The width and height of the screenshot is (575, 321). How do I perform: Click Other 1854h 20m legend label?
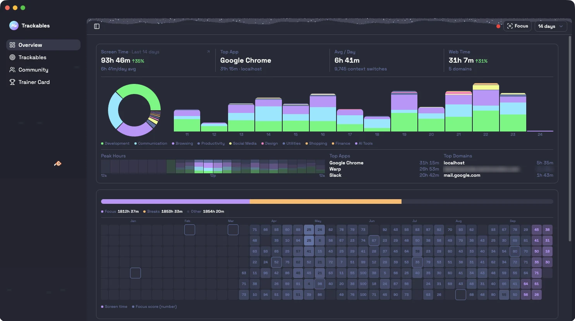(x=206, y=212)
